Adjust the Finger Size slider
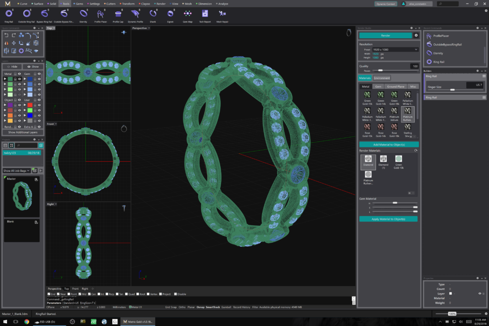The image size is (489, 326). click(x=452, y=89)
